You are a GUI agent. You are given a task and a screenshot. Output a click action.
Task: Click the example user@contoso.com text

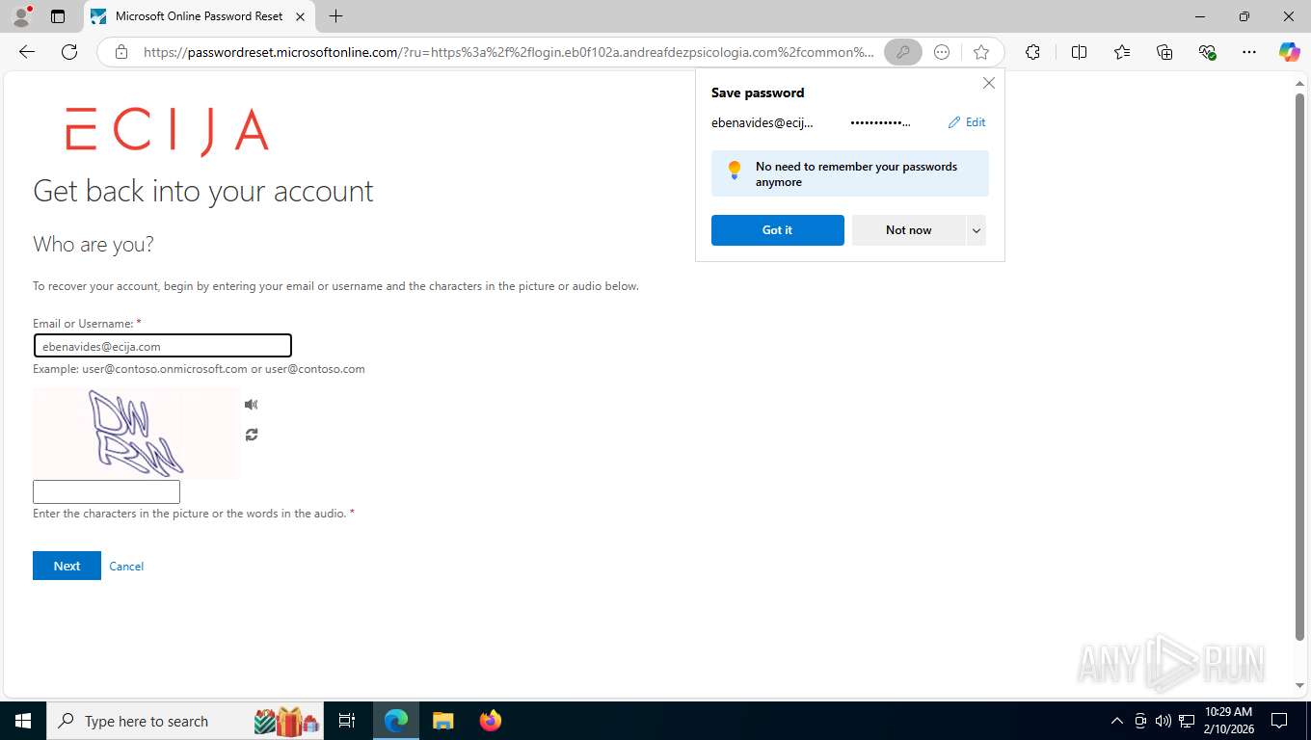(x=315, y=369)
